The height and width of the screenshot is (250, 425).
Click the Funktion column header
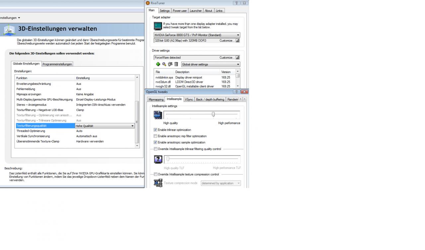pos(45,78)
